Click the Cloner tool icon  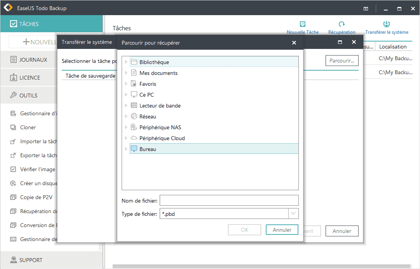coord(13,127)
